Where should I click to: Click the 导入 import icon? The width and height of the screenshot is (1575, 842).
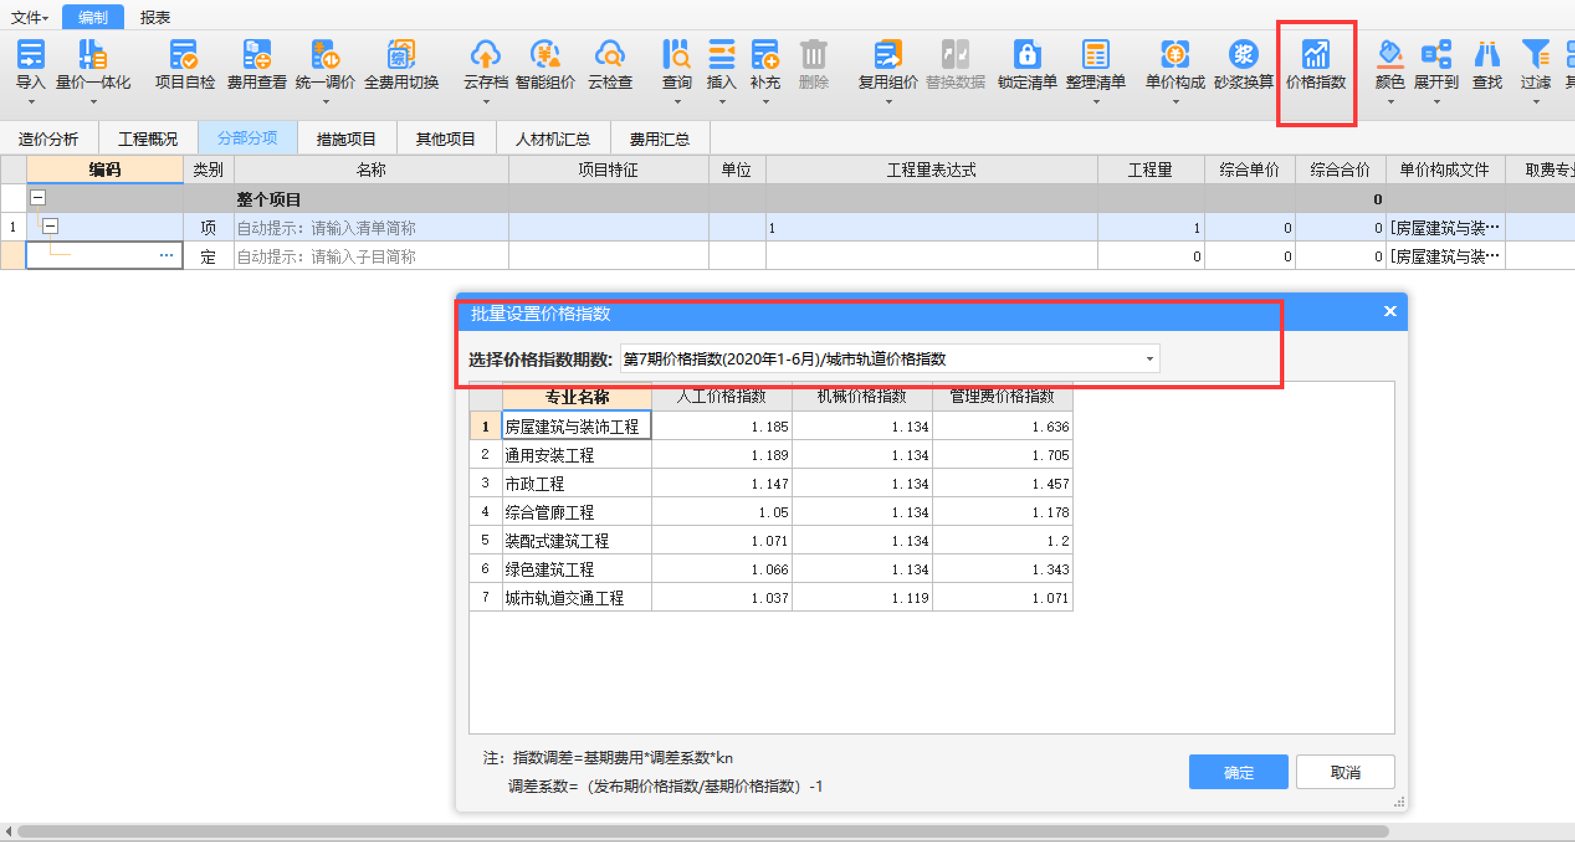[x=30, y=54]
